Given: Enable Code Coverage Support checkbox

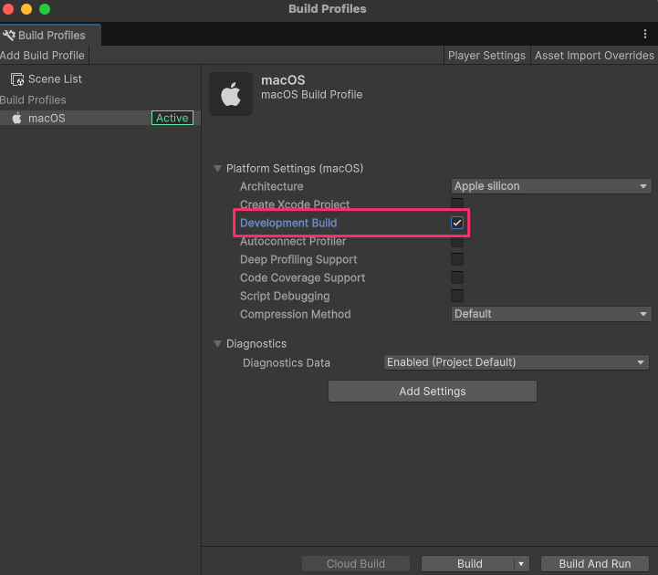Looking at the screenshot, I should pos(457,277).
